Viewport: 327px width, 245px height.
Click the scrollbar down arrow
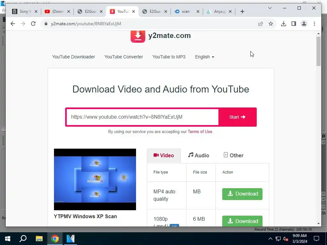pos(318,224)
